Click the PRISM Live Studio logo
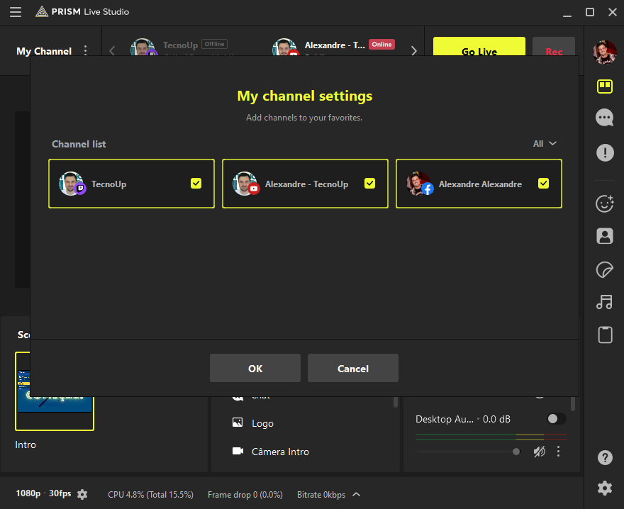This screenshot has width=624, height=509. 82,11
